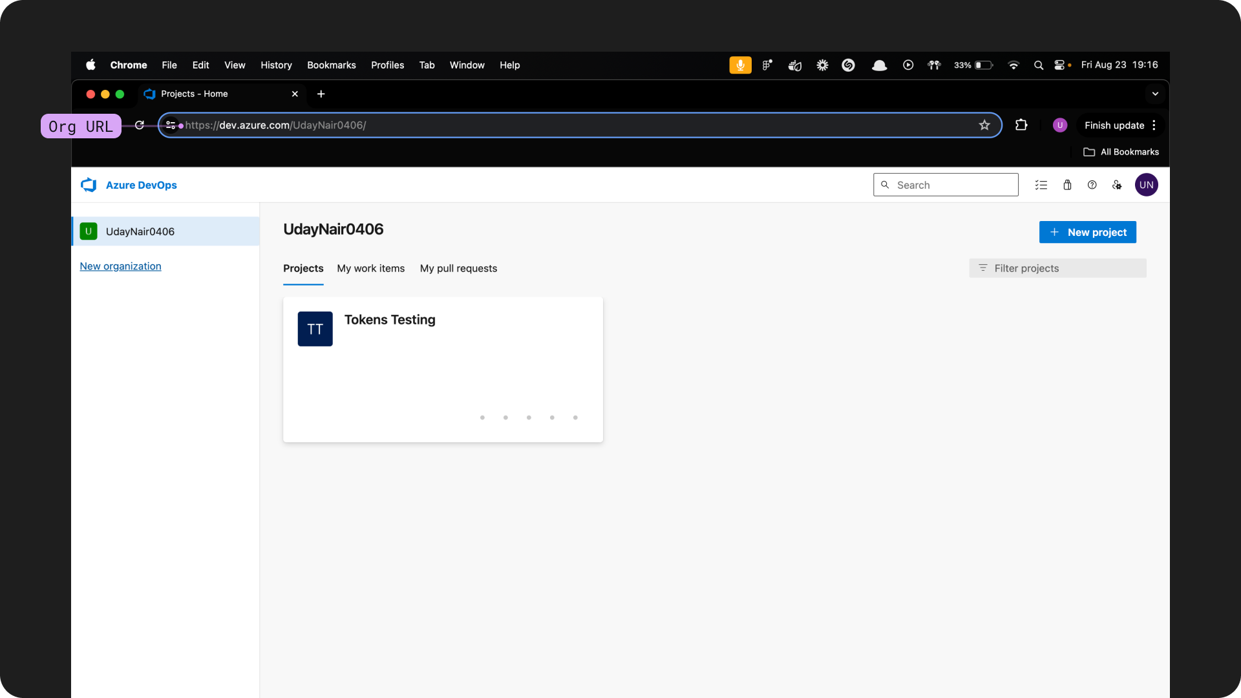1241x698 pixels.
Task: Open the History menu
Action: coord(276,65)
